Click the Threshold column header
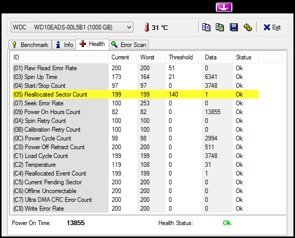295x238 pixels. 183,57
